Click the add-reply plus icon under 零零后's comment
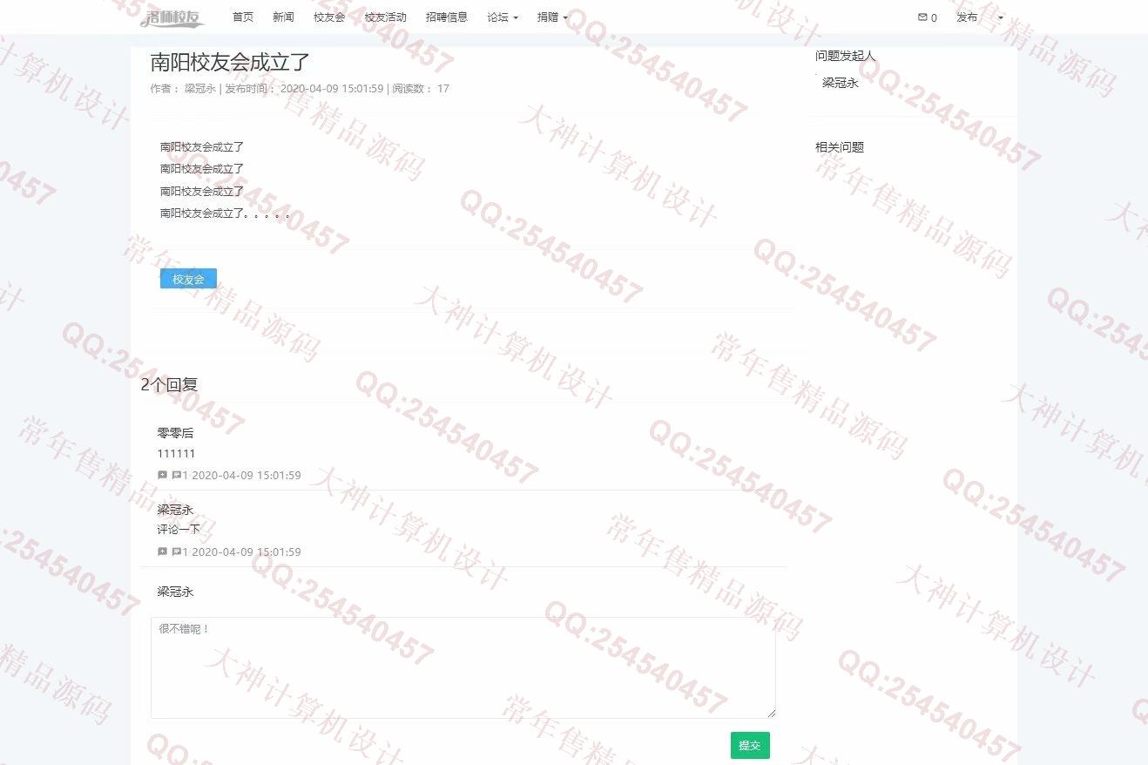Image resolution: width=1148 pixels, height=765 pixels. 162,476
